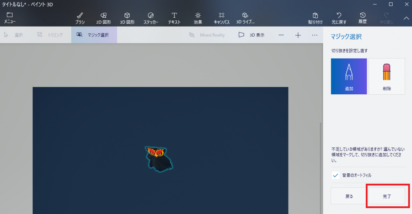The height and width of the screenshot is (214, 412).
Task: Select the 追加 add pen tool
Action: pos(349,76)
